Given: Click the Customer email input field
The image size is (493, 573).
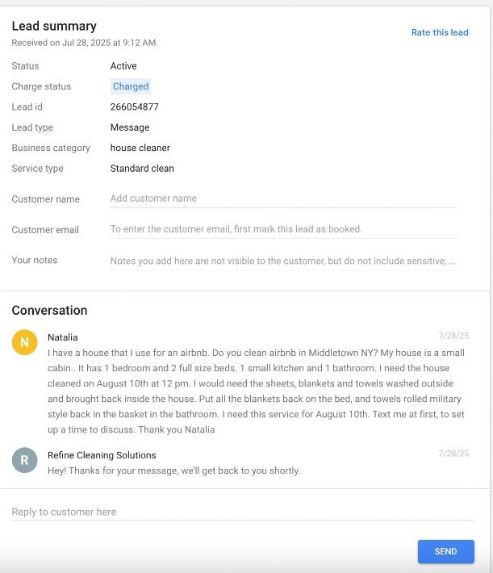Looking at the screenshot, I should coord(282,229).
